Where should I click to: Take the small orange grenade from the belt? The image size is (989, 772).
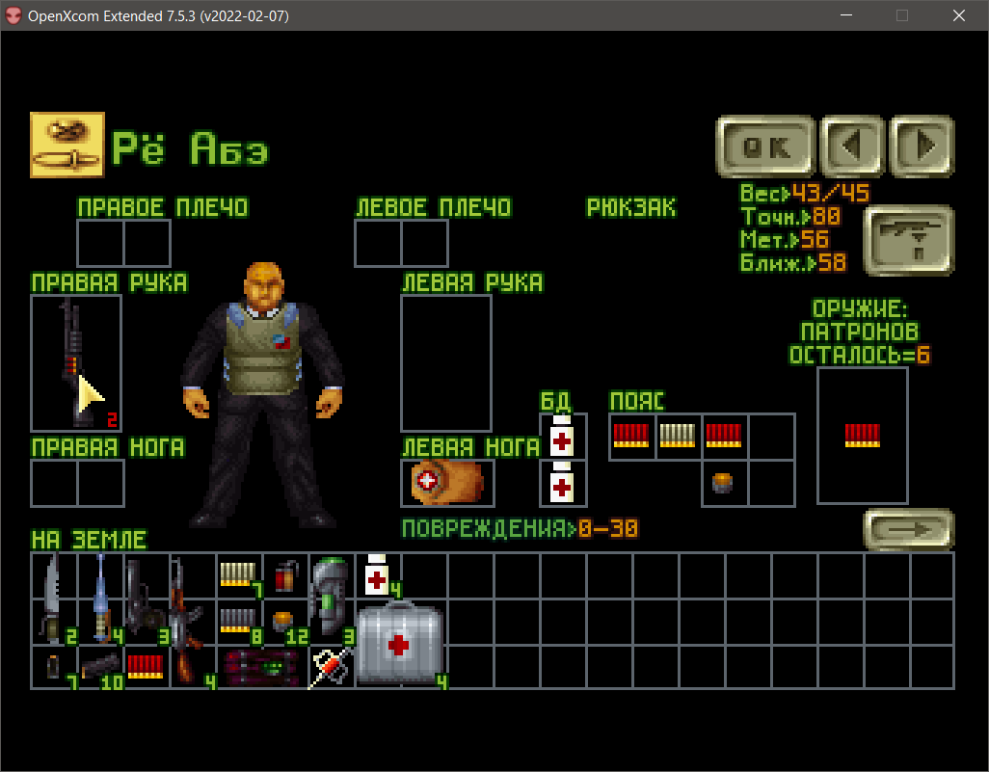[723, 483]
